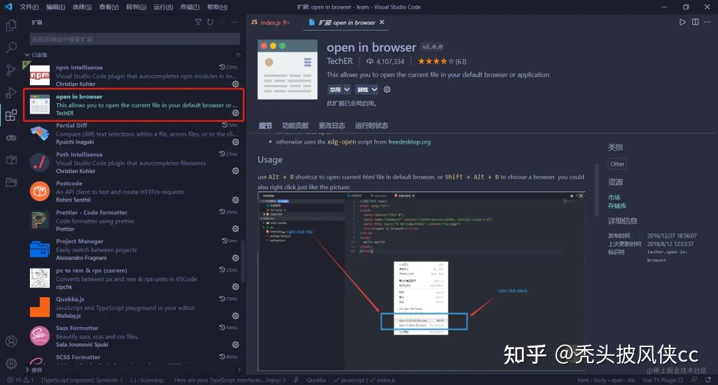This screenshot has height=385, width=718.
Task: Open the gear for Prettier - Code formatter
Action: click(235, 229)
